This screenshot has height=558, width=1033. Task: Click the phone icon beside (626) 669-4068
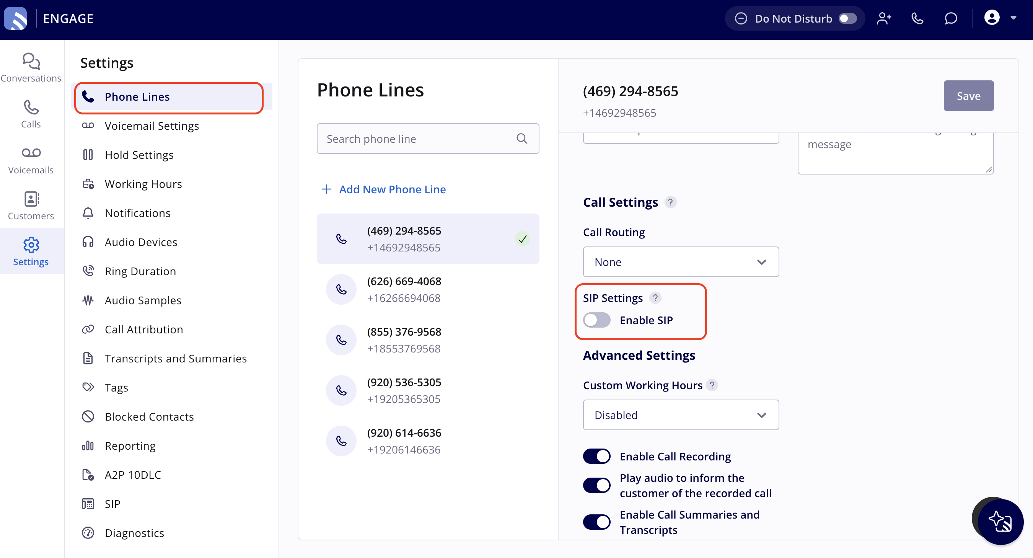[341, 289]
